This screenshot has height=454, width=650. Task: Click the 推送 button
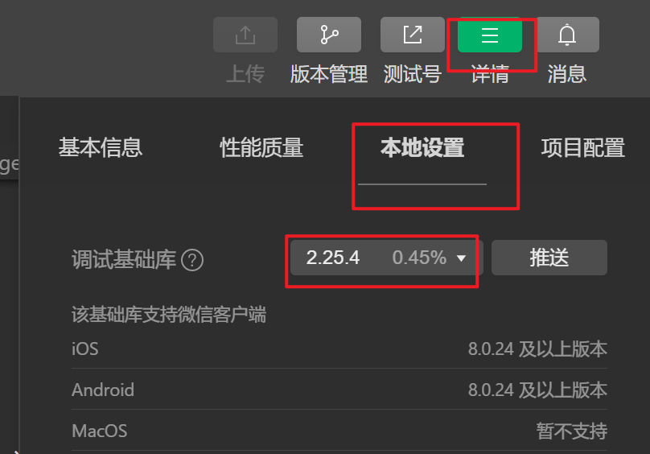click(549, 258)
